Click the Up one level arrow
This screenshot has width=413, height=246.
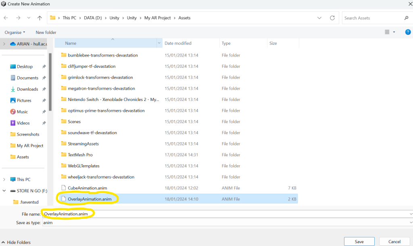tap(40, 18)
